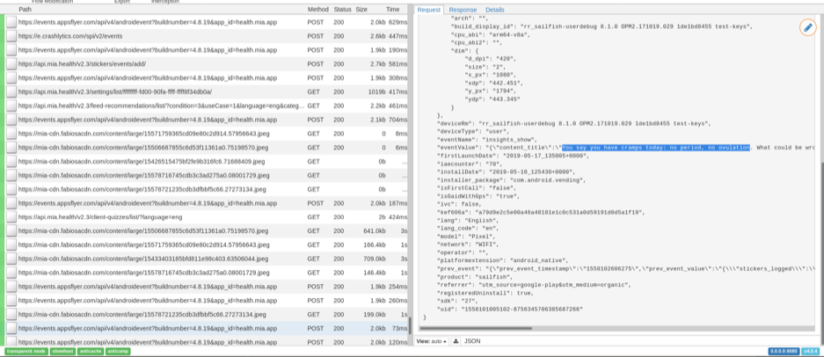Click icon box of stickers/events/add flow
This screenshot has width=824, height=357.
11,64
